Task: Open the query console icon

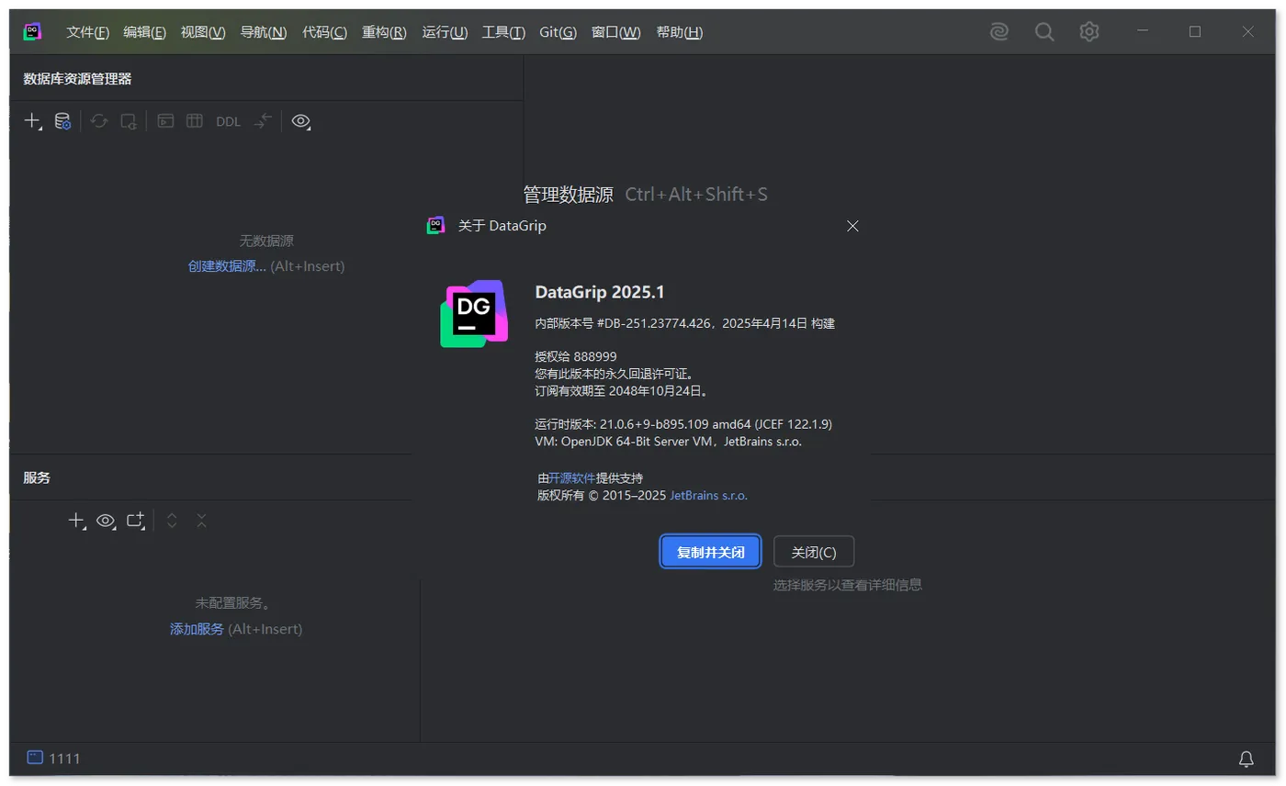Action: (x=165, y=121)
